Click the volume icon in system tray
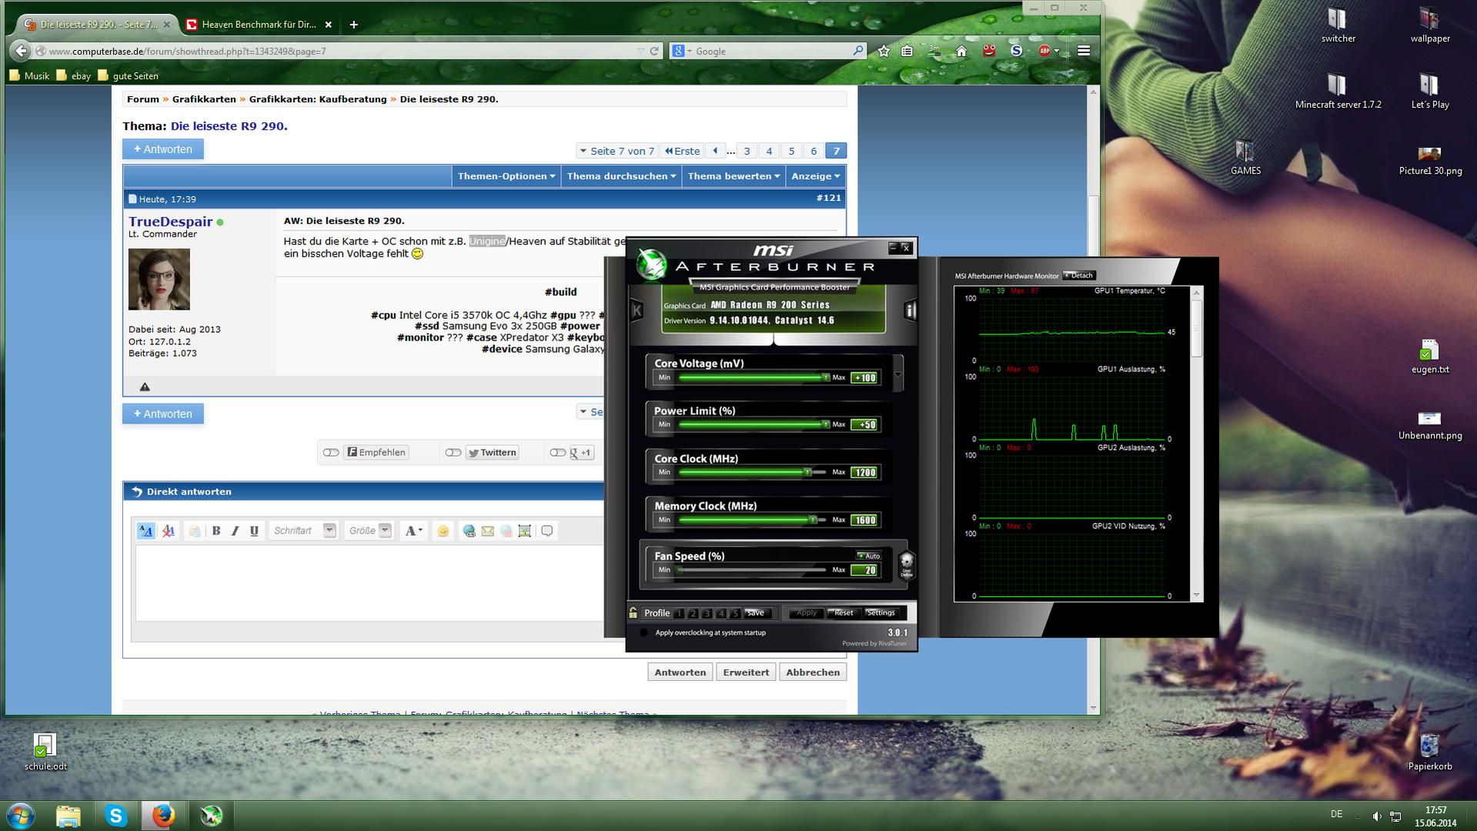The height and width of the screenshot is (831, 1477). pos(1376,816)
